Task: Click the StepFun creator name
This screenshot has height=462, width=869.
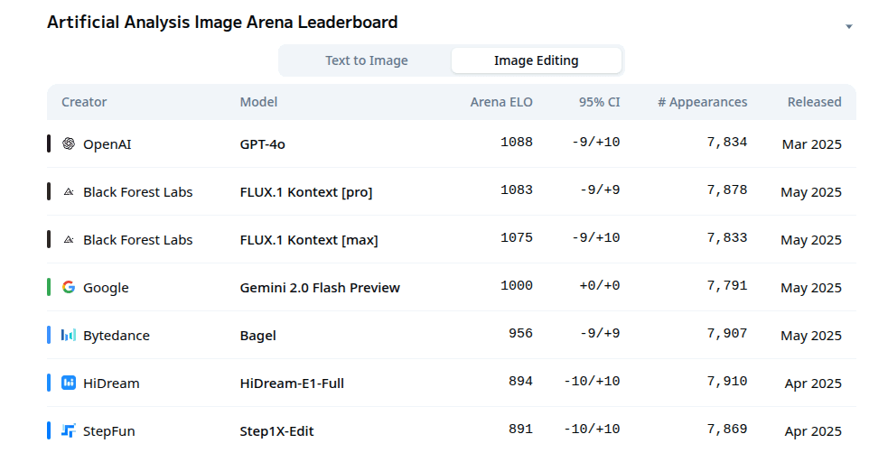Action: pos(109,431)
